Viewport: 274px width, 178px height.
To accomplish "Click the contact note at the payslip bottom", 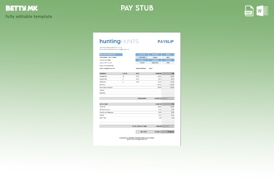I will click(x=137, y=138).
